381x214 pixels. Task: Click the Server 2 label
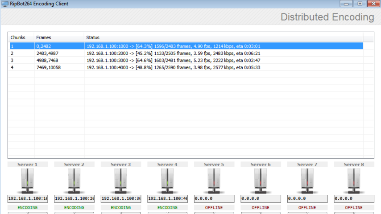74,165
